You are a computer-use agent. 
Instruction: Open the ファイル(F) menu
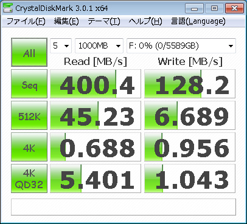26,21
